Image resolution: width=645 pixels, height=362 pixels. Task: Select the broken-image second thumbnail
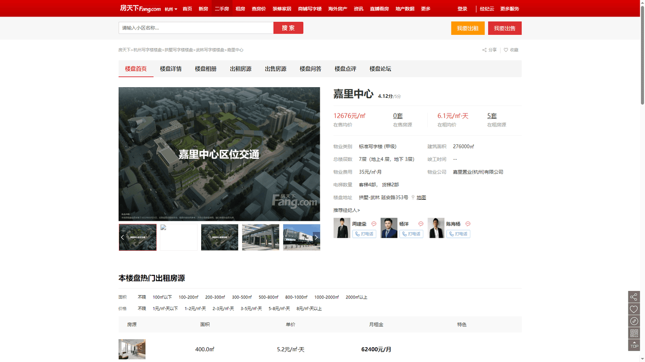[179, 237]
